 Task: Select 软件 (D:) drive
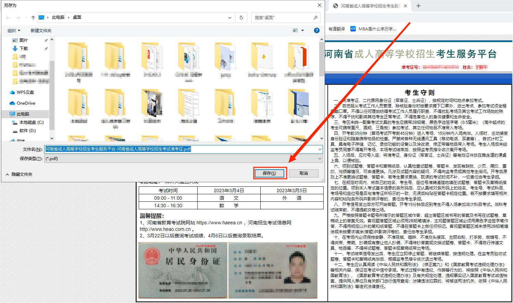pyautogui.click(x=27, y=131)
